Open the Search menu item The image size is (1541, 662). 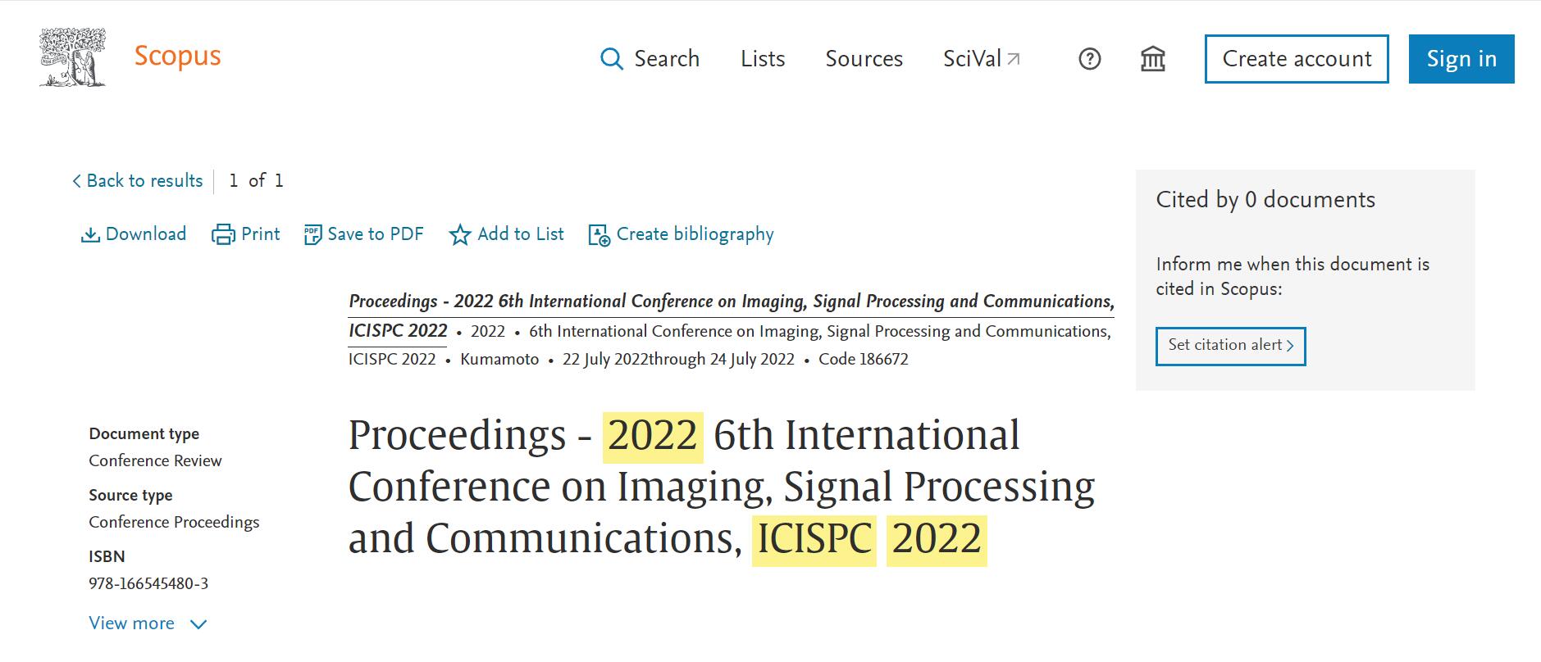click(x=667, y=59)
